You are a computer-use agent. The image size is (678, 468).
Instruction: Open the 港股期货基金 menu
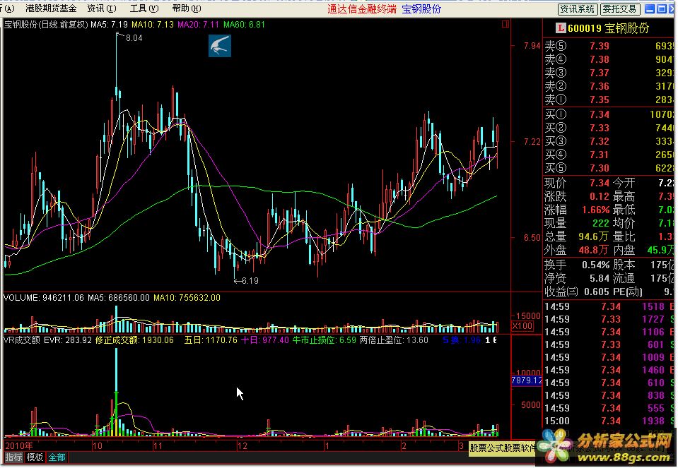(x=51, y=8)
